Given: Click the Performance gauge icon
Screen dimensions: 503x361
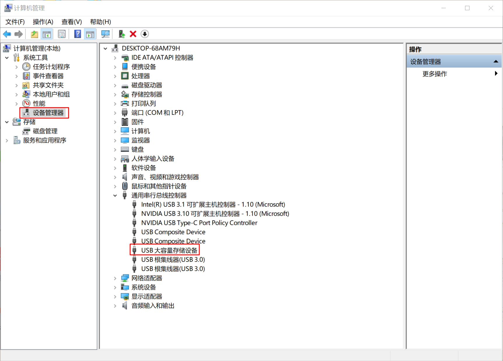Looking at the screenshot, I should point(26,103).
